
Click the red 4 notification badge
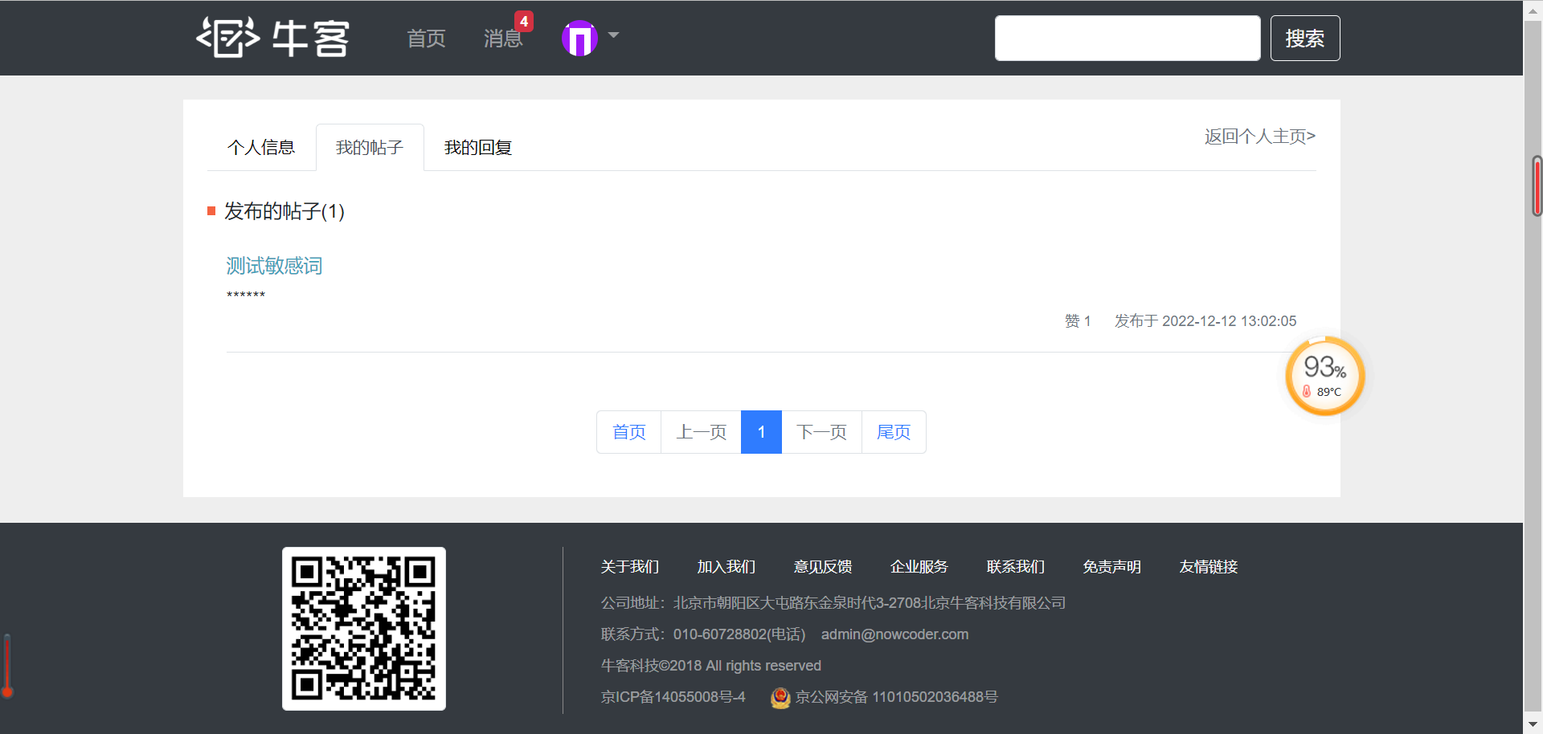(524, 21)
